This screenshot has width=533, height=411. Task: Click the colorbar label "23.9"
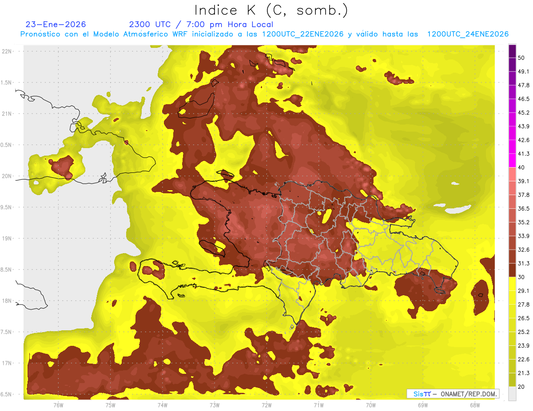pyautogui.click(x=524, y=346)
